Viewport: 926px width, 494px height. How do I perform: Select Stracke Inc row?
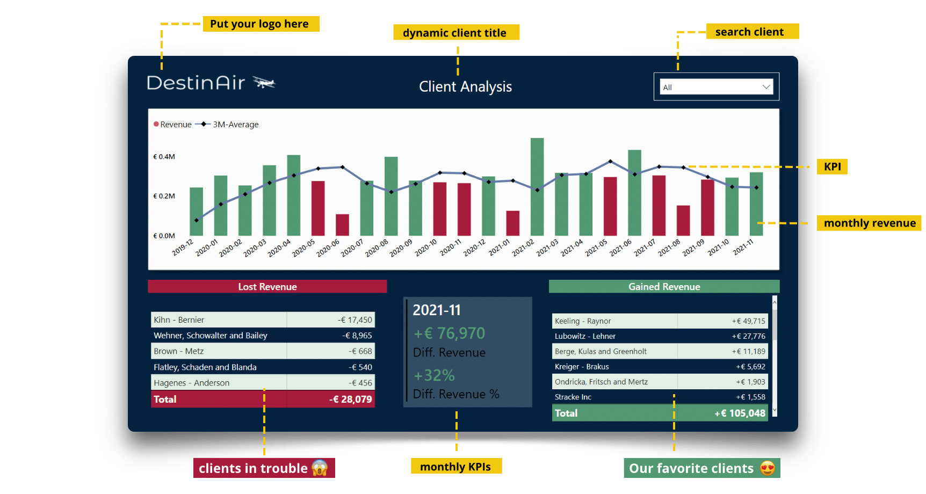660,397
